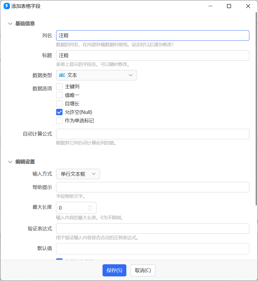Tick the 自增长 checkbox
The width and height of the screenshot is (258, 281).
click(x=59, y=104)
